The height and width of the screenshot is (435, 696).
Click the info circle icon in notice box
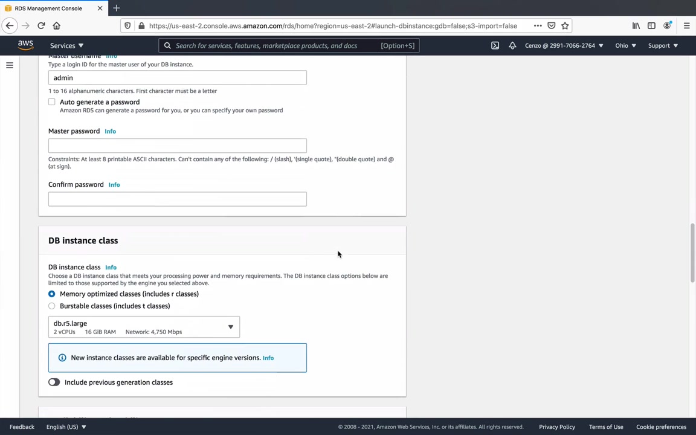tap(62, 358)
